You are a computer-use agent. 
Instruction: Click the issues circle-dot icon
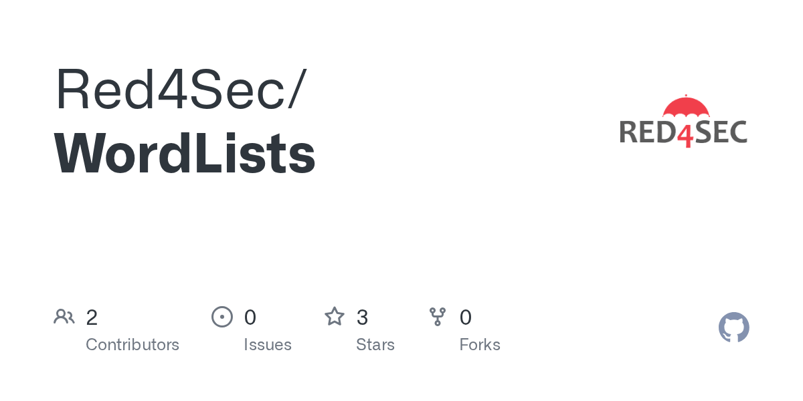pyautogui.click(x=222, y=317)
